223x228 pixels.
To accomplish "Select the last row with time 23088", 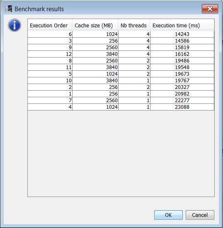I will click(121, 107).
